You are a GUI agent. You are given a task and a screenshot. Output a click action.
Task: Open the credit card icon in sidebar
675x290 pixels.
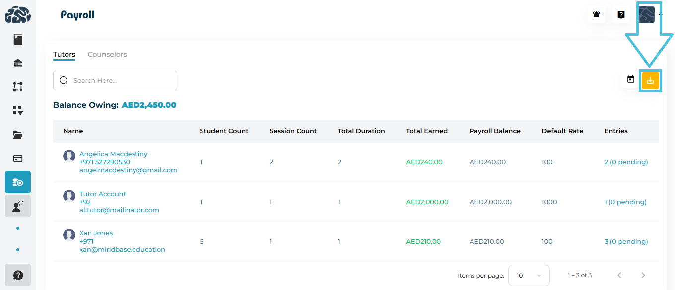point(18,158)
